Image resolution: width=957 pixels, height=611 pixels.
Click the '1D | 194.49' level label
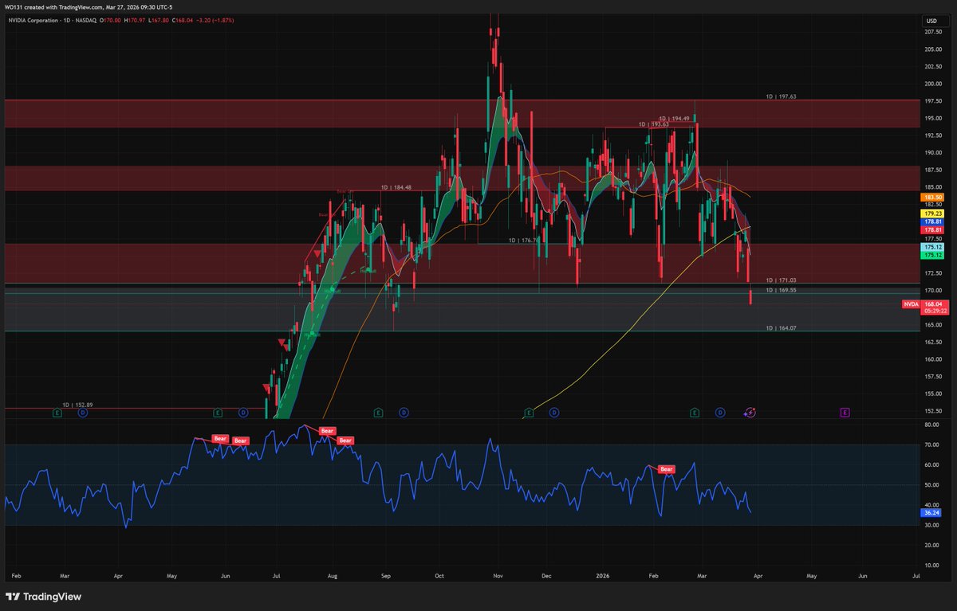tap(674, 118)
